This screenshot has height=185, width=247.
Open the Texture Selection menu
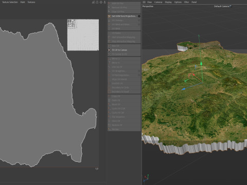[10, 2]
